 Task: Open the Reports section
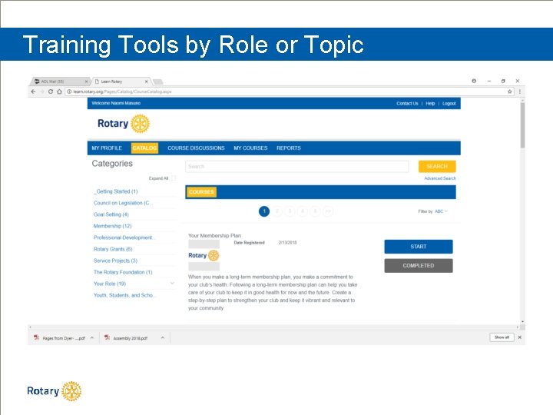click(289, 148)
